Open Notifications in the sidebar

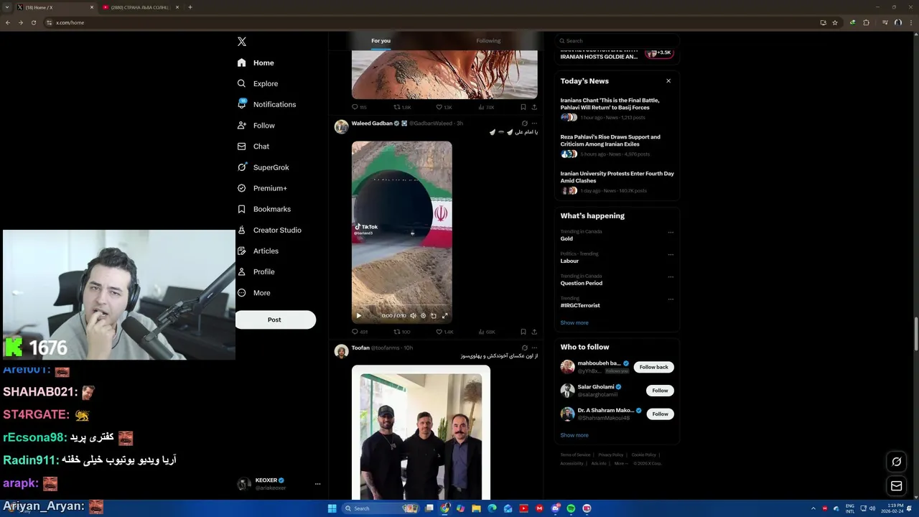[266, 104]
